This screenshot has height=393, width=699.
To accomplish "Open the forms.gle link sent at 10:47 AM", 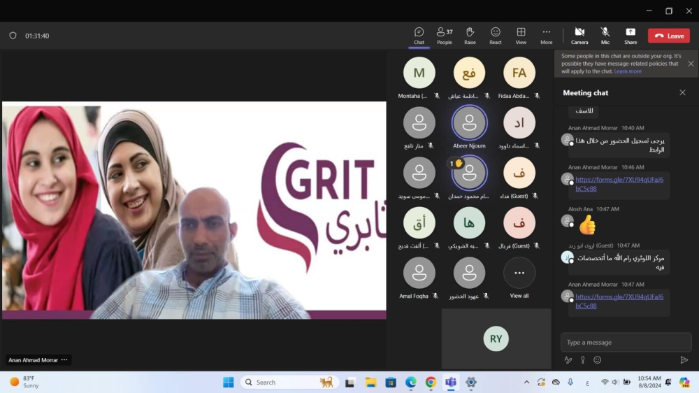I will [619, 301].
